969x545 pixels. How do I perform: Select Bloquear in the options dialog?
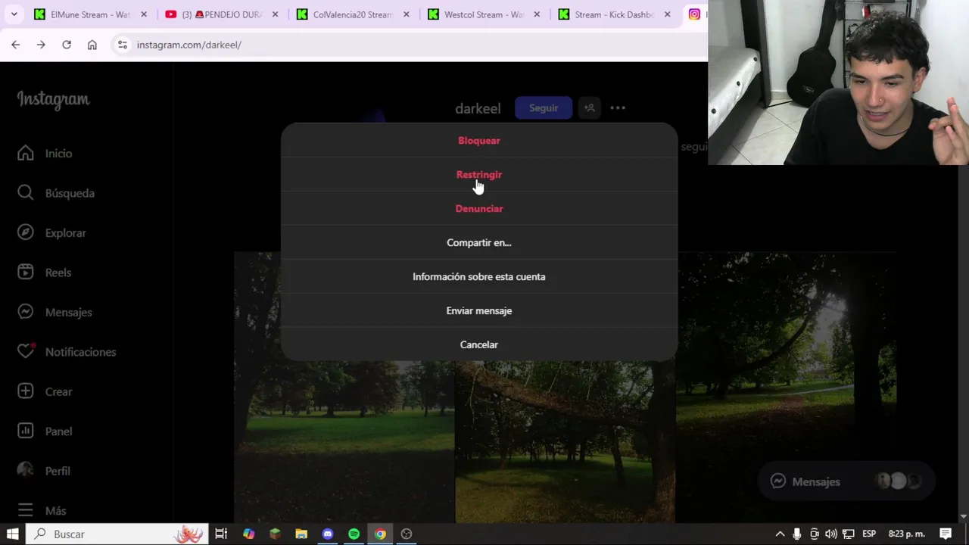[478, 140]
